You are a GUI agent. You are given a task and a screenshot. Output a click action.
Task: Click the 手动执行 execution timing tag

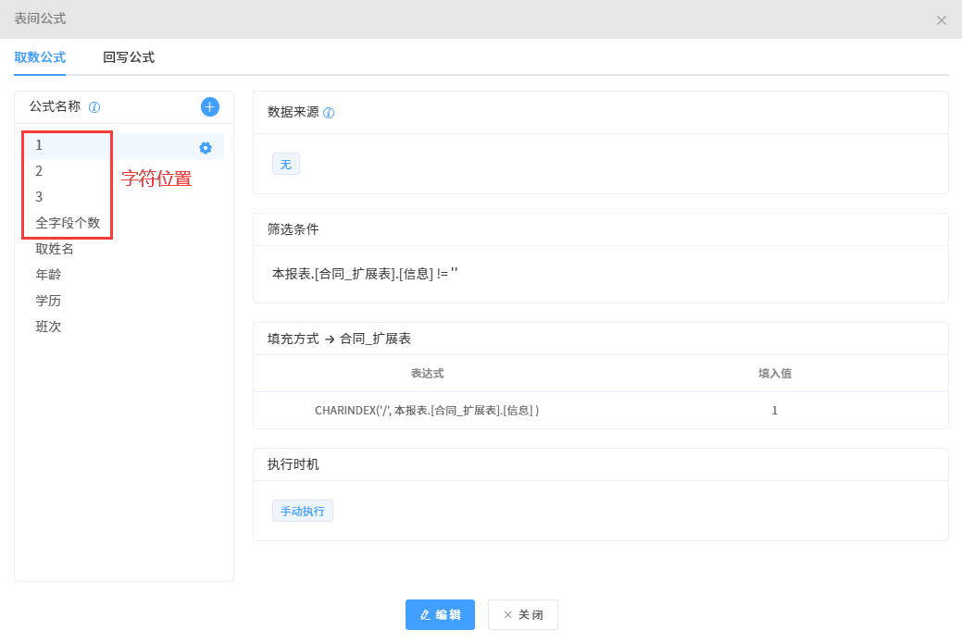click(303, 511)
